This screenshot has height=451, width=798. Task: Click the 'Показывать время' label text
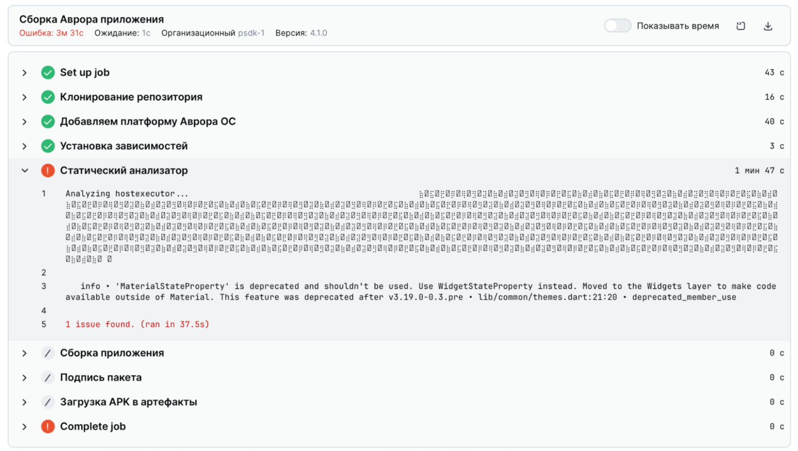click(x=678, y=26)
